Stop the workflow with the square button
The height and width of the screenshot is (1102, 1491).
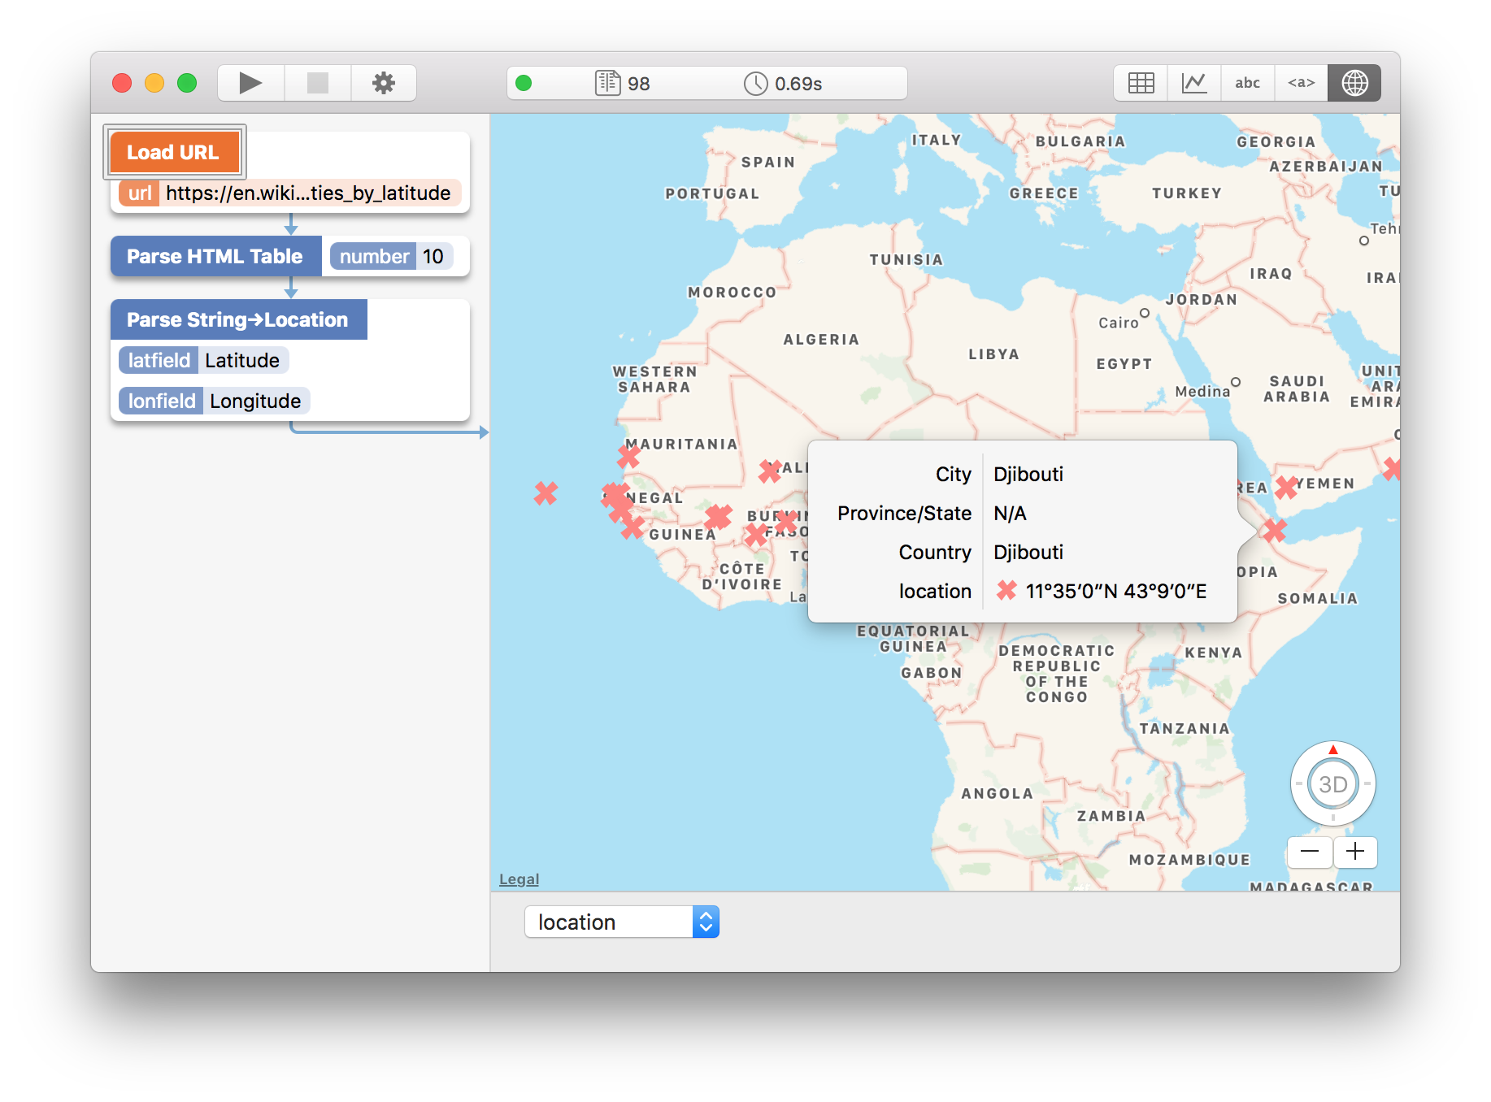pos(317,83)
